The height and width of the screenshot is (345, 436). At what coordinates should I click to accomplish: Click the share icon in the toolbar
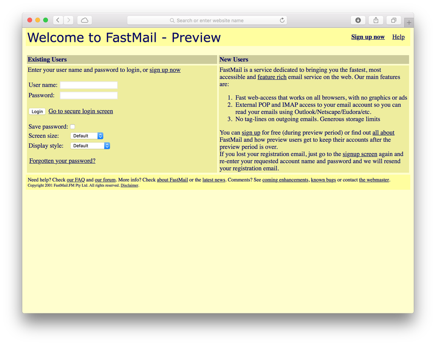click(375, 20)
